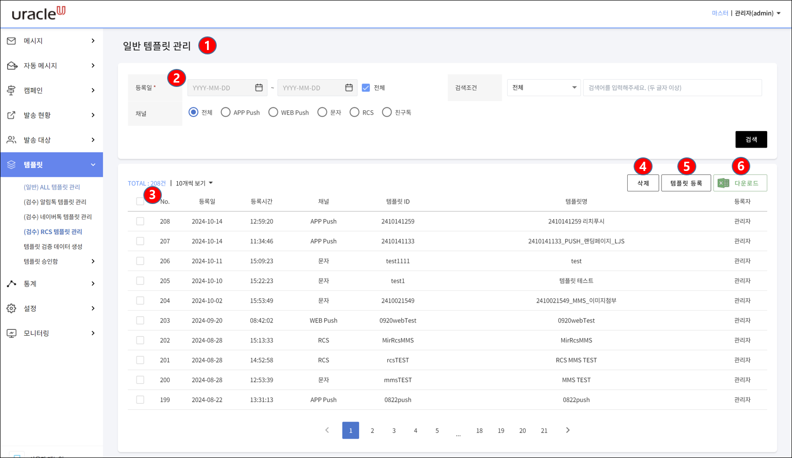The width and height of the screenshot is (792, 458).
Task: Go to previous page arrow
Action: click(x=327, y=430)
